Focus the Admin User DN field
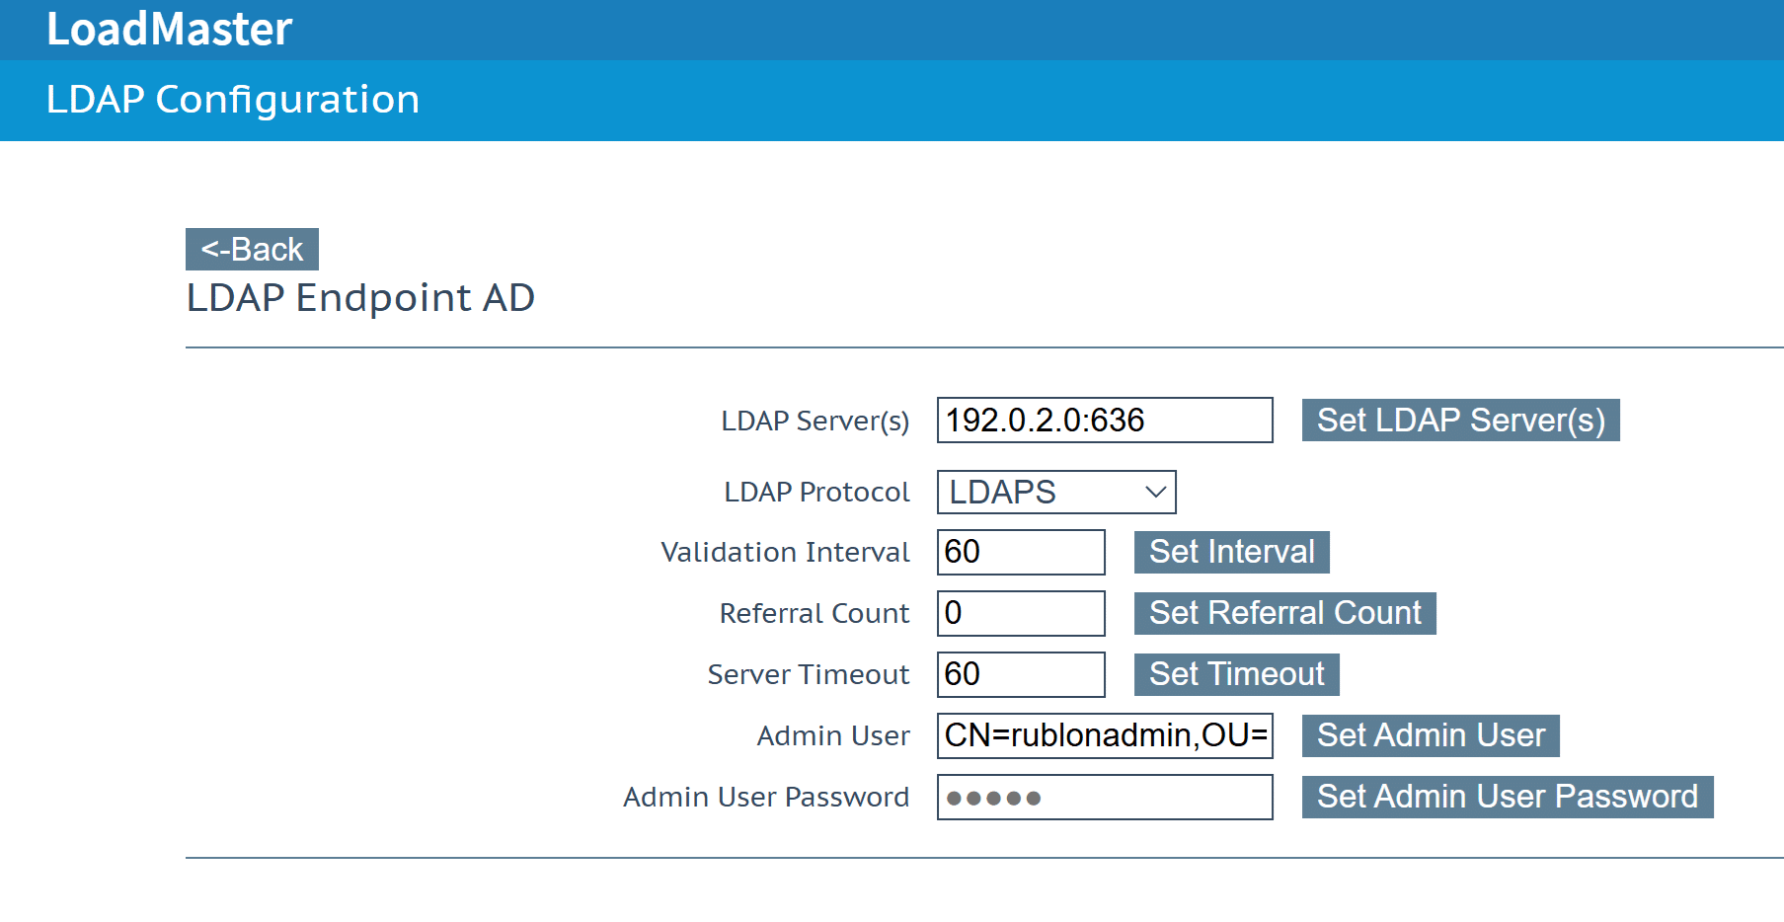Image resolution: width=1784 pixels, height=922 pixels. coord(1104,735)
